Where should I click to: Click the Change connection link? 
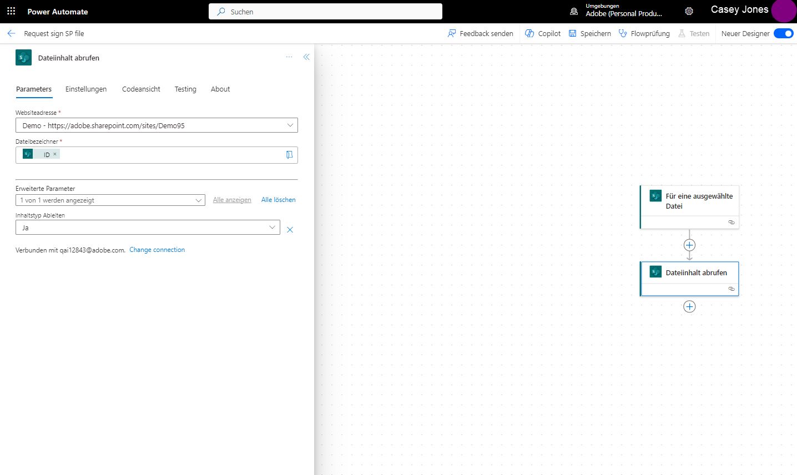click(157, 250)
